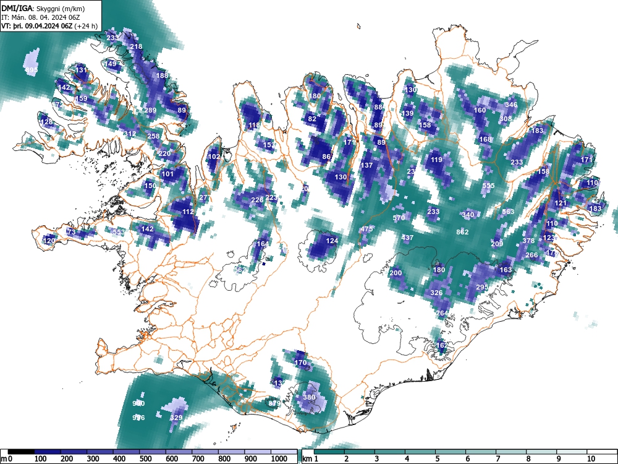The width and height of the screenshot is (618, 464).
Task: Click the map value '168'
Action: point(485,139)
